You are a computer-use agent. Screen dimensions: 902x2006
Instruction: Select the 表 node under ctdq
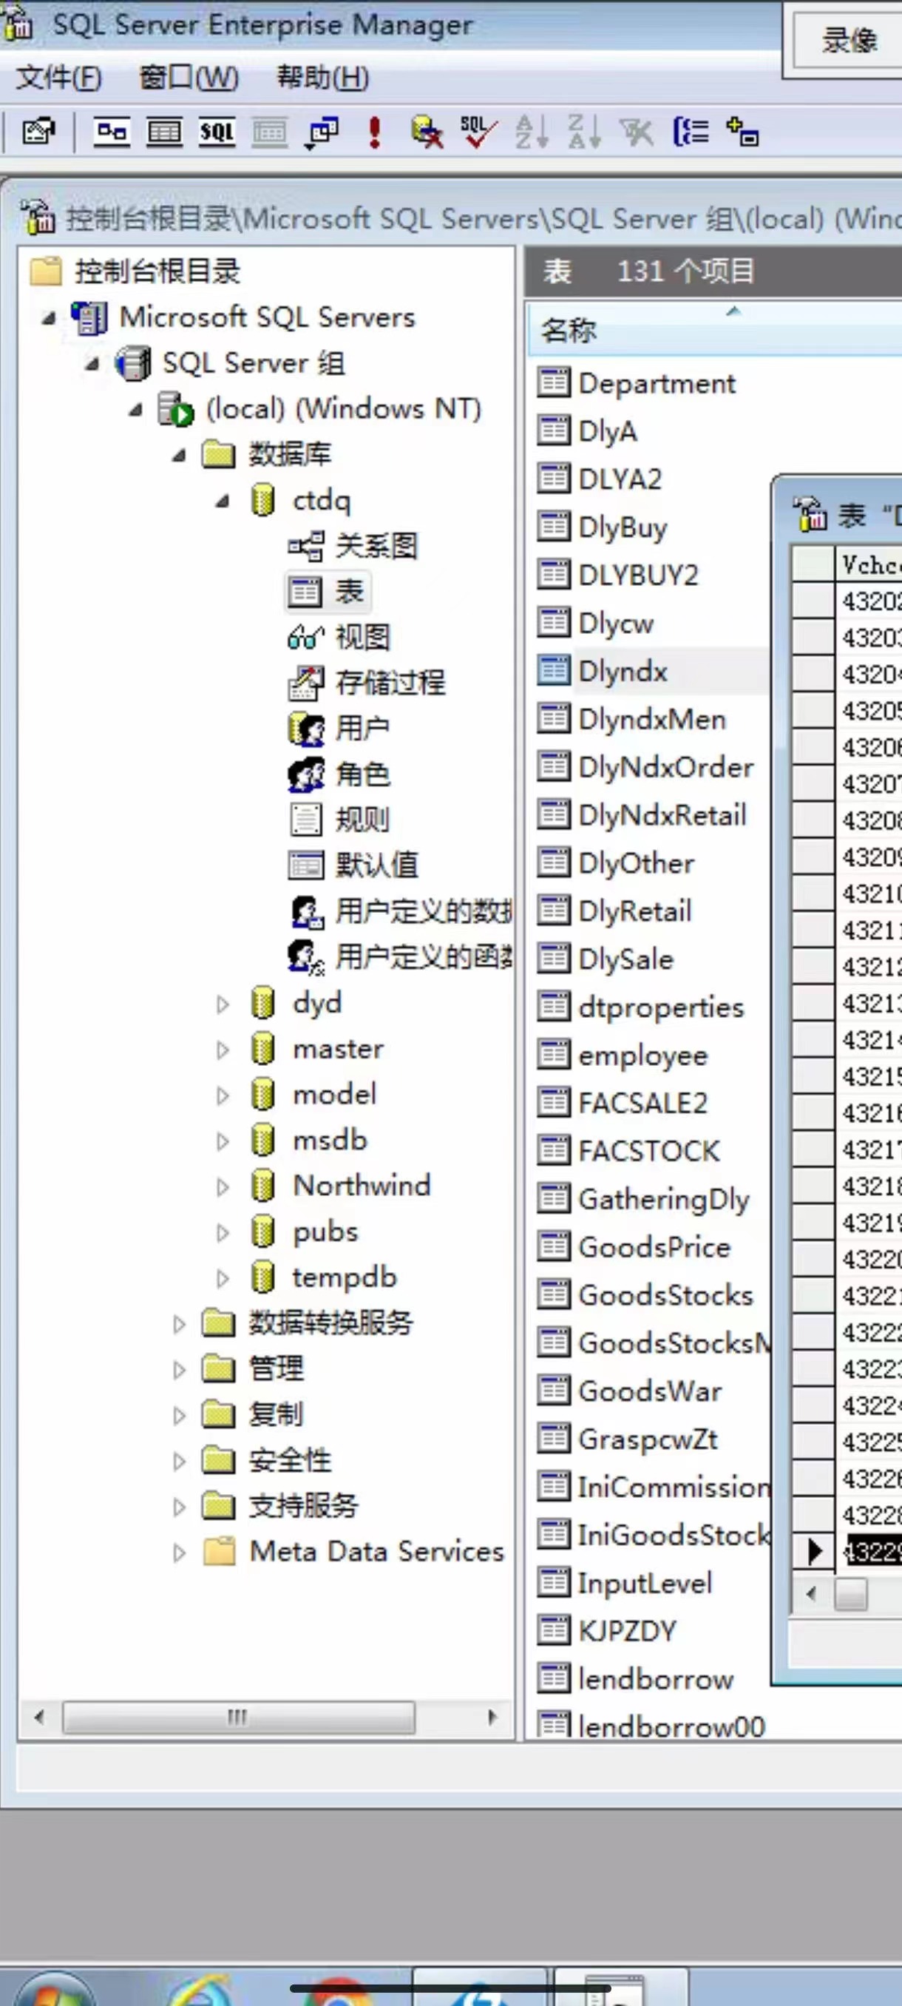[x=328, y=592]
